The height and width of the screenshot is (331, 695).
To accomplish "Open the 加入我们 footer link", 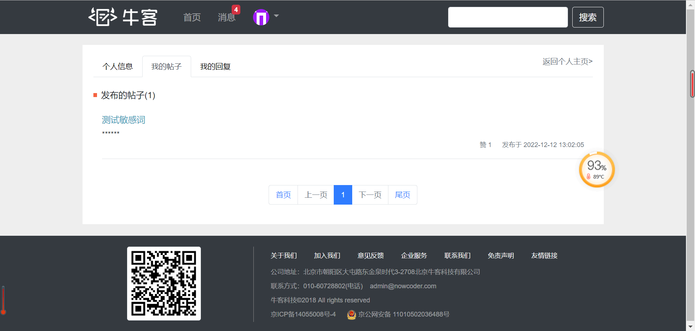I will (x=327, y=256).
